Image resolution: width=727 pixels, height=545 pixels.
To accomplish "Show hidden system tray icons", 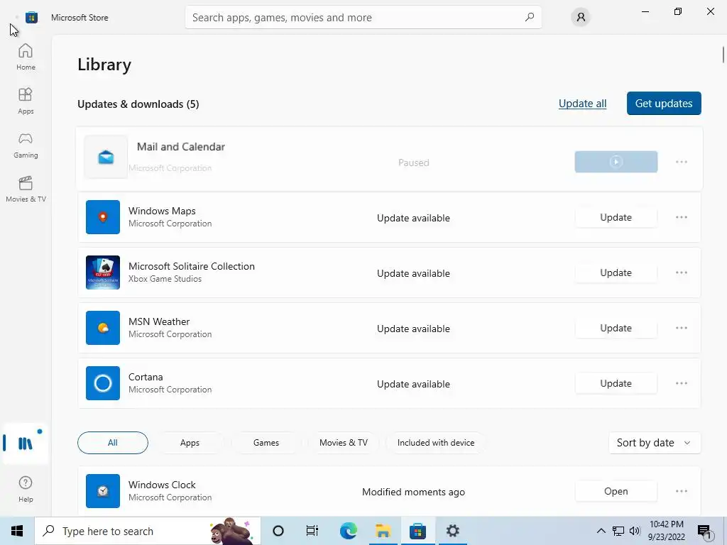I will click(601, 531).
